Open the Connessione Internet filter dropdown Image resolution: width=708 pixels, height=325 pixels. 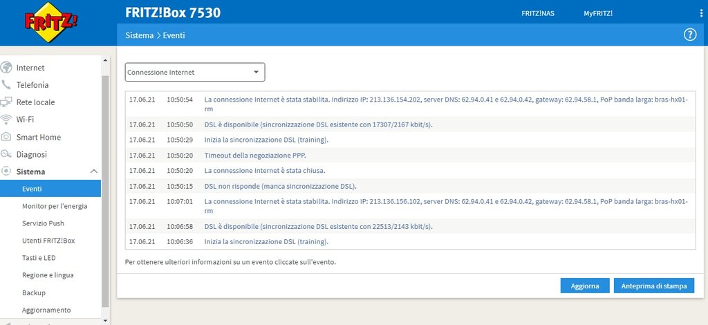[195, 72]
